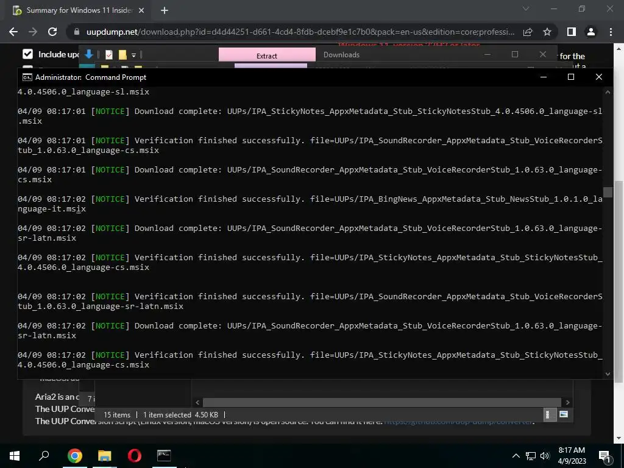Click File Explorer horizontal scrollbar left arrow
Image resolution: width=624 pixels, height=468 pixels.
[x=197, y=402]
